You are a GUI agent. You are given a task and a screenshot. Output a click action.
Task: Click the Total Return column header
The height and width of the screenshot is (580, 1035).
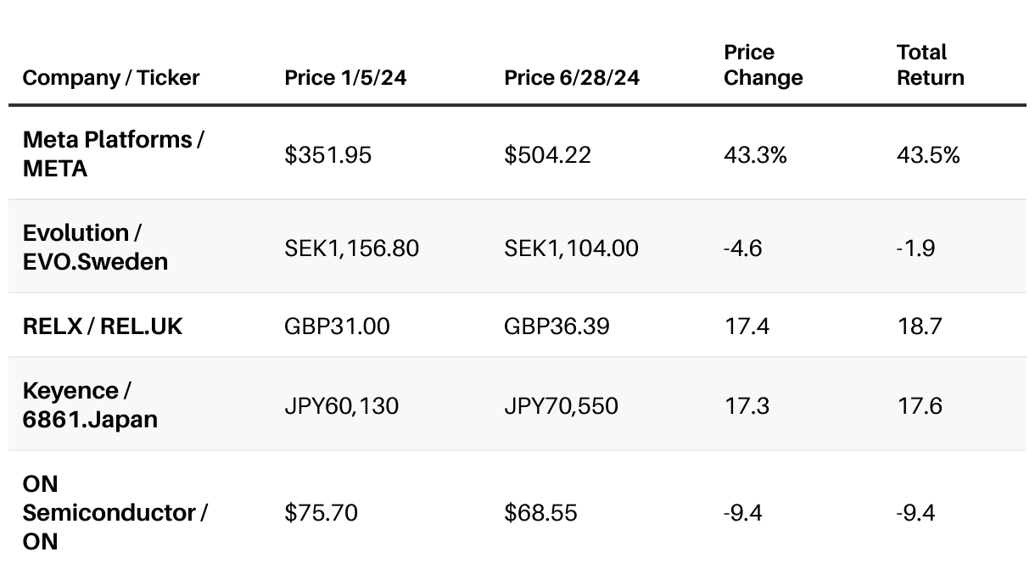[931, 65]
